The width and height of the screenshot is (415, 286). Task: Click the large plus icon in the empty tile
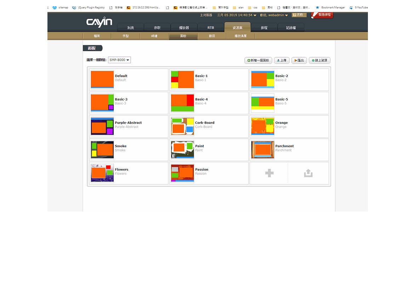coord(269,173)
